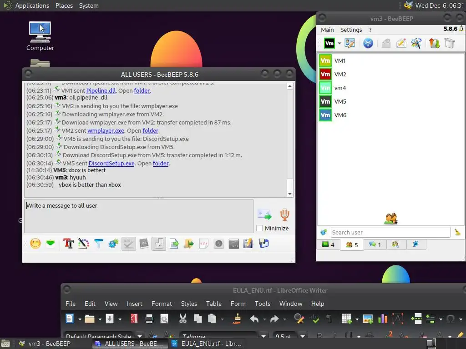Click the green down arrow icon in chat
This screenshot has height=349, width=466.
(51, 244)
